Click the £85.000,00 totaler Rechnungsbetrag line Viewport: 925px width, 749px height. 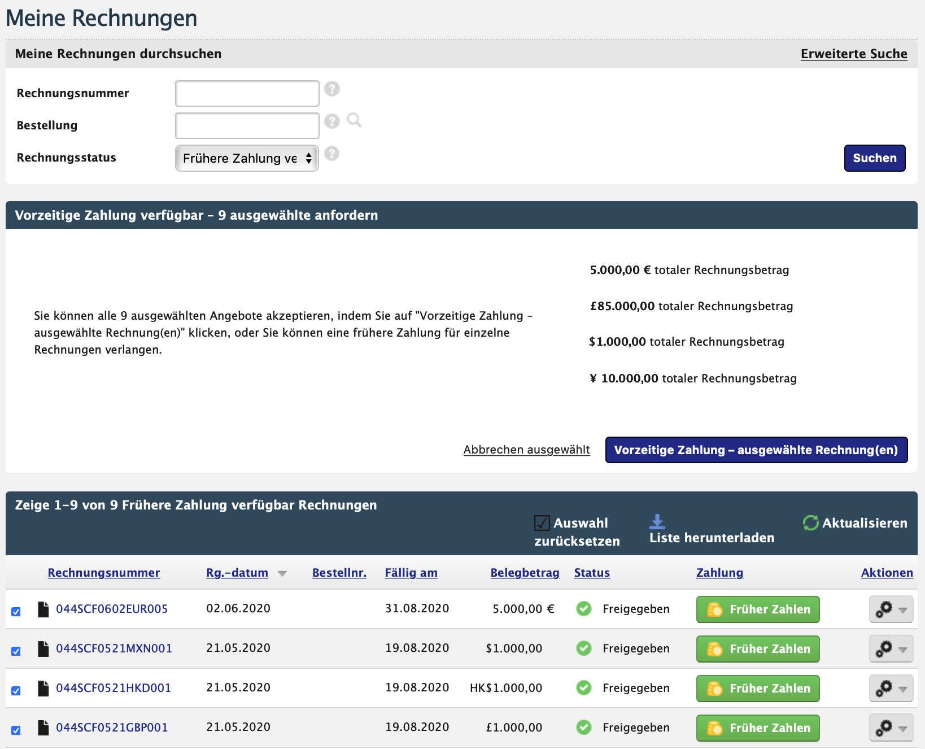691,306
